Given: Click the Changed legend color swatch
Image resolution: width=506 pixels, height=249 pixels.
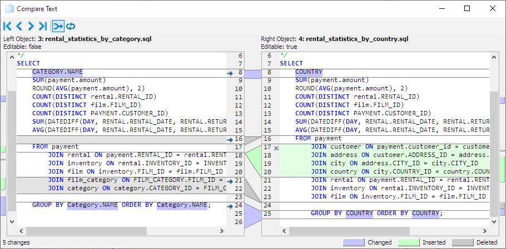Looking at the screenshot, I should 353,242.
